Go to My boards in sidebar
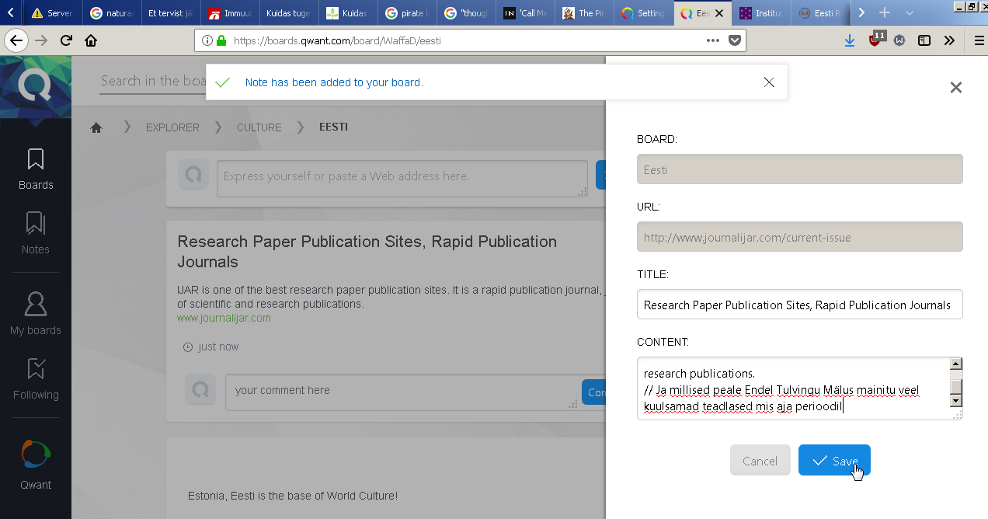The image size is (988, 519). [36, 313]
